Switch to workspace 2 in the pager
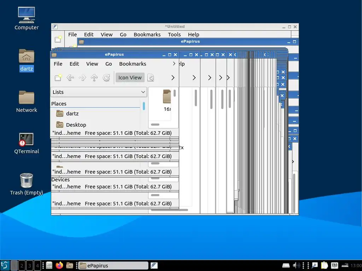362x271 pixels. click(22, 265)
